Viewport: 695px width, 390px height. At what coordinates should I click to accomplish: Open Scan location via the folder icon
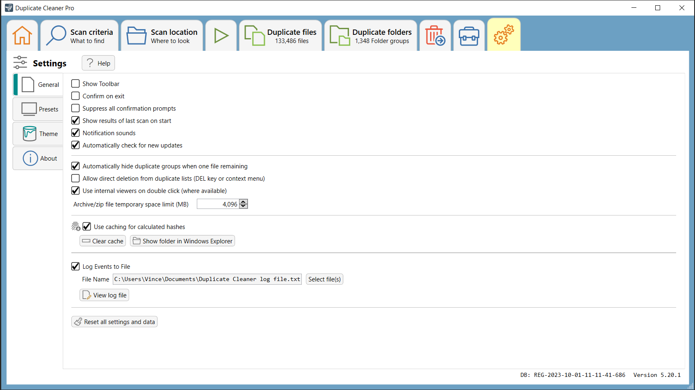tap(137, 36)
